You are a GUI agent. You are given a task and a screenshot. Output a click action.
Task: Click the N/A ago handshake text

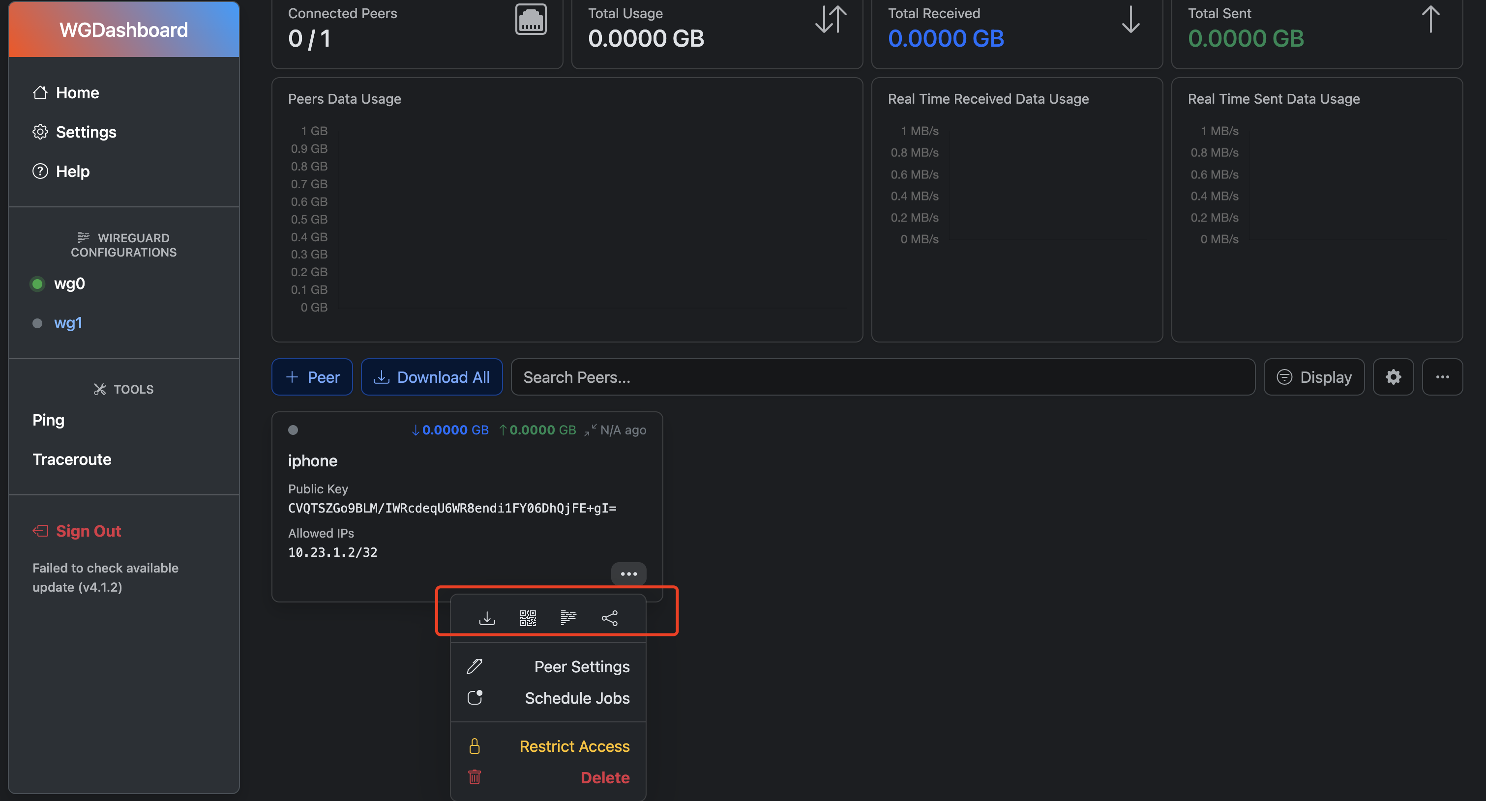(x=623, y=429)
